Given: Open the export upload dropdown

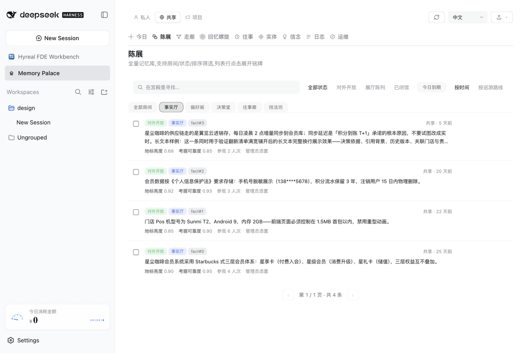Looking at the screenshot, I should 502,17.
